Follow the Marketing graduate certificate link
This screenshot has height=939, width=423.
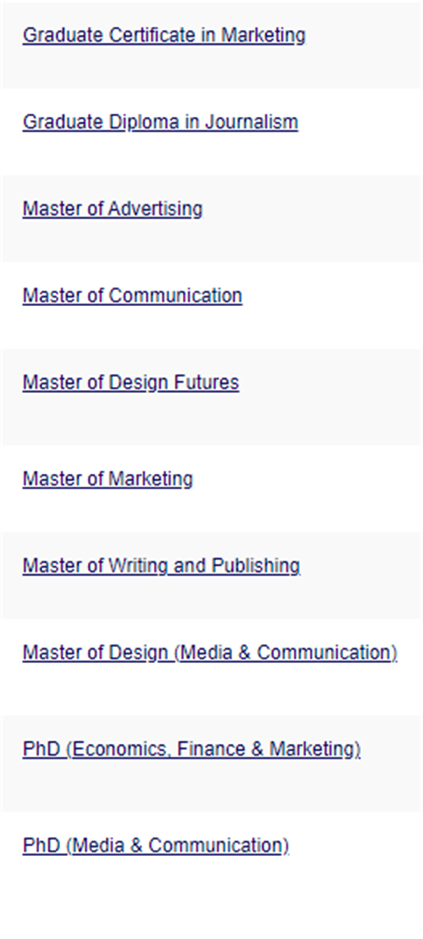(164, 35)
